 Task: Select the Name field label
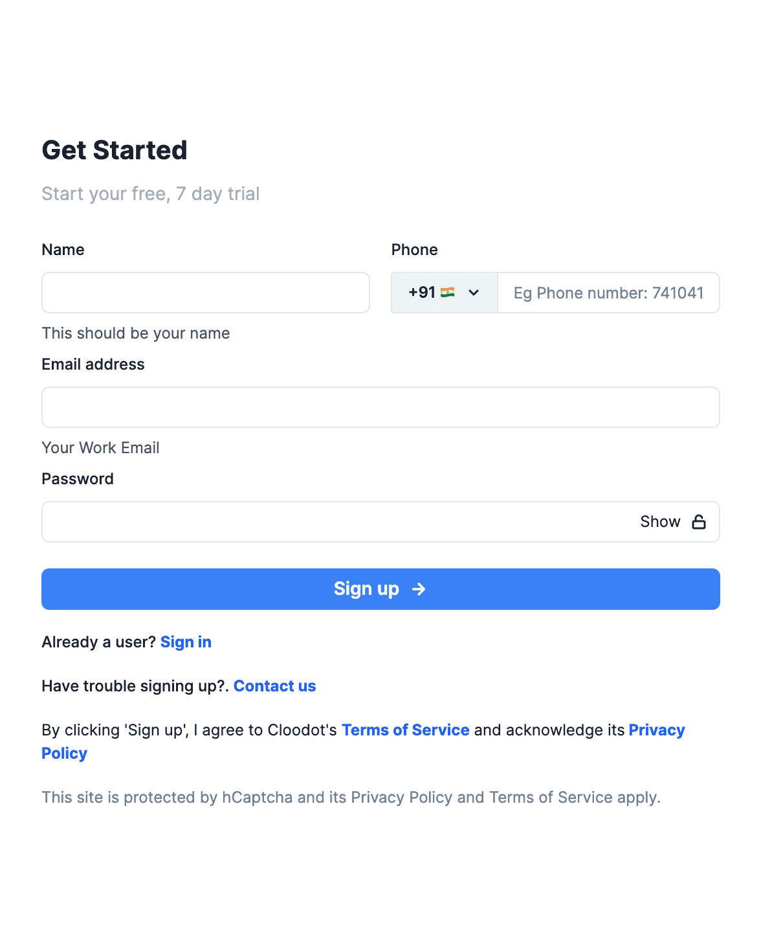click(x=63, y=249)
